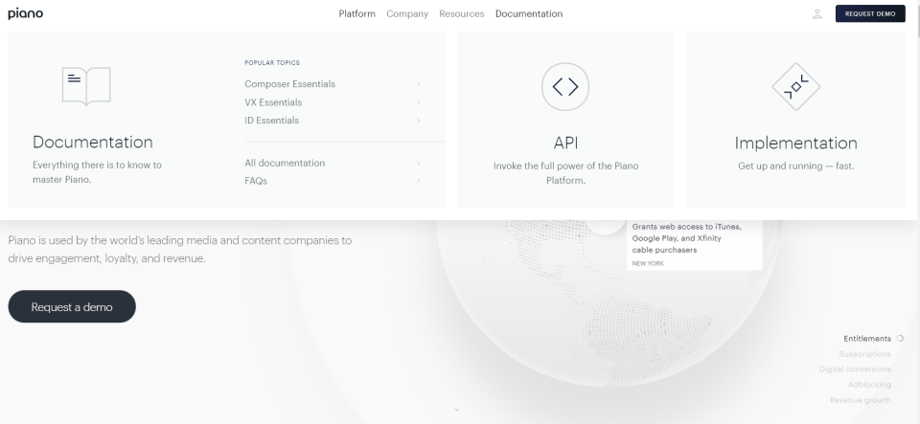Image resolution: width=920 pixels, height=424 pixels.
Task: Select Subscriptions in the side list
Action: click(864, 354)
